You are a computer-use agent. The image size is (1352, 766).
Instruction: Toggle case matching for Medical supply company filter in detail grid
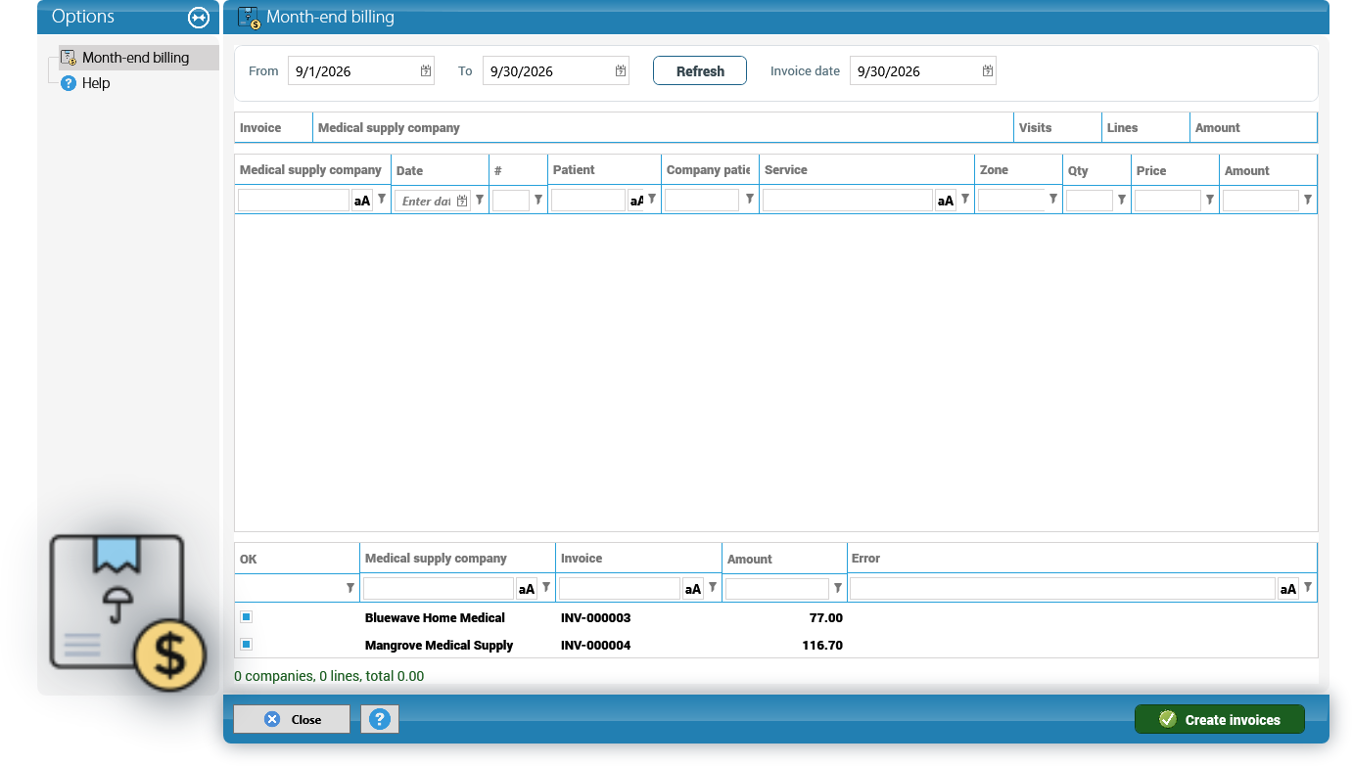tap(362, 201)
